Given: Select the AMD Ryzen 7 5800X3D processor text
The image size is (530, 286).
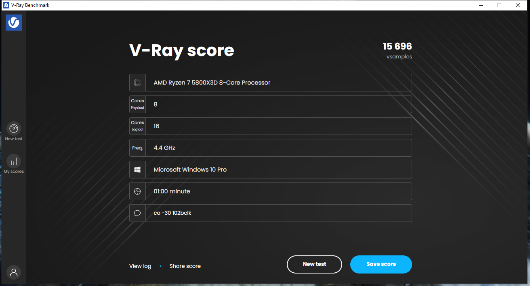Looking at the screenshot, I should (212, 83).
